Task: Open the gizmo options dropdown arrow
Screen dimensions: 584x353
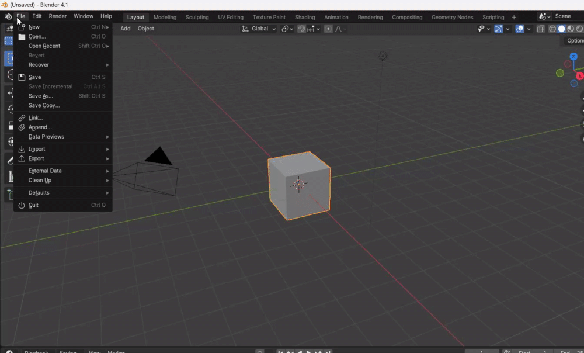Action: click(507, 29)
